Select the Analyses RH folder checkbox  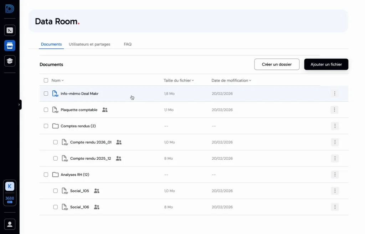tap(46, 175)
